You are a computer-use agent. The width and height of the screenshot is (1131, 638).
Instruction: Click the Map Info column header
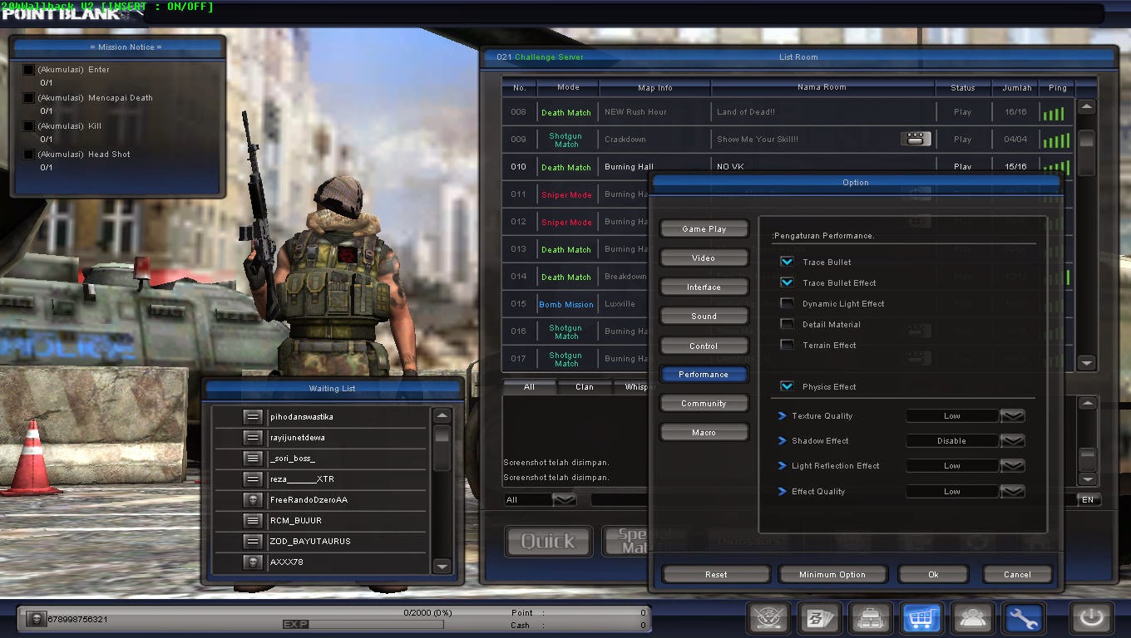click(655, 87)
